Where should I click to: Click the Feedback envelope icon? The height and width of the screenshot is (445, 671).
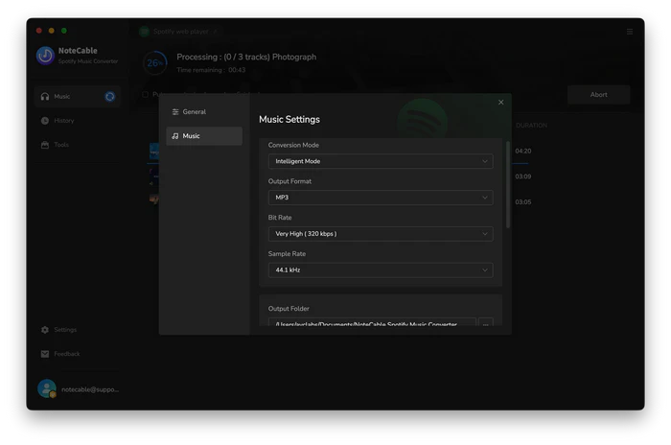click(45, 354)
